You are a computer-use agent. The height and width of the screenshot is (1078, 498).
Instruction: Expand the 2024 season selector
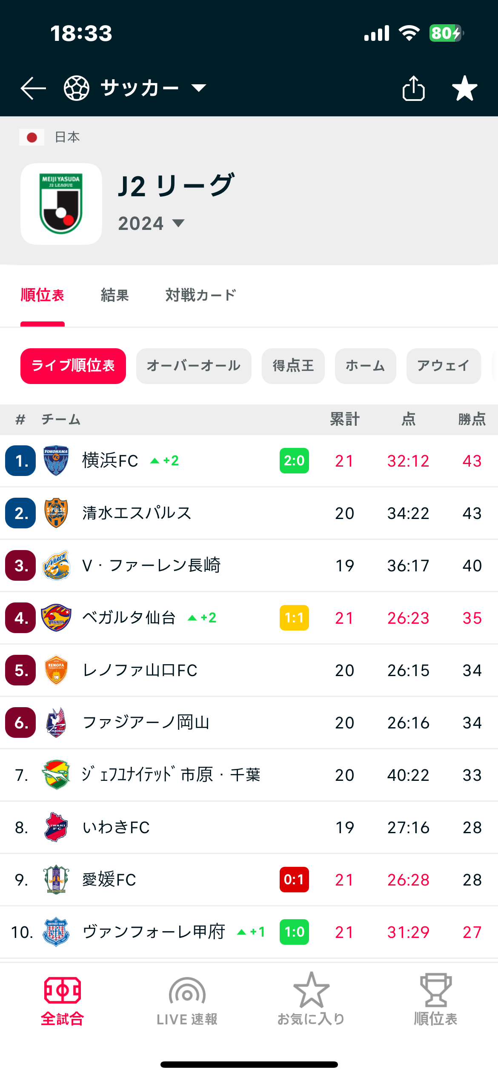click(152, 224)
